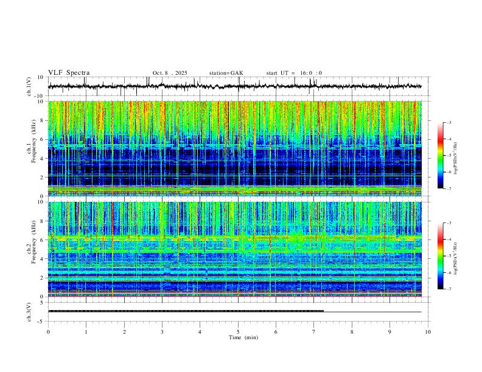This screenshot has height=372, width=482.
Task: Click the 'VLF Spectra' title text
Action: 69,73
